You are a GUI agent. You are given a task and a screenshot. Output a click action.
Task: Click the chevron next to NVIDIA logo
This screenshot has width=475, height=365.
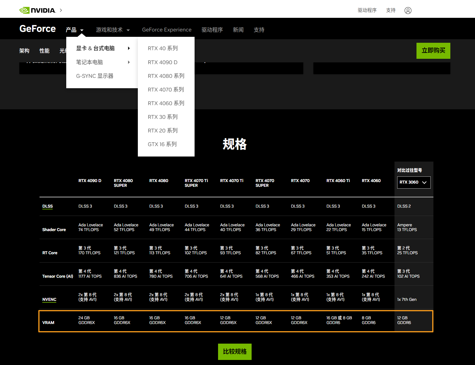61,10
